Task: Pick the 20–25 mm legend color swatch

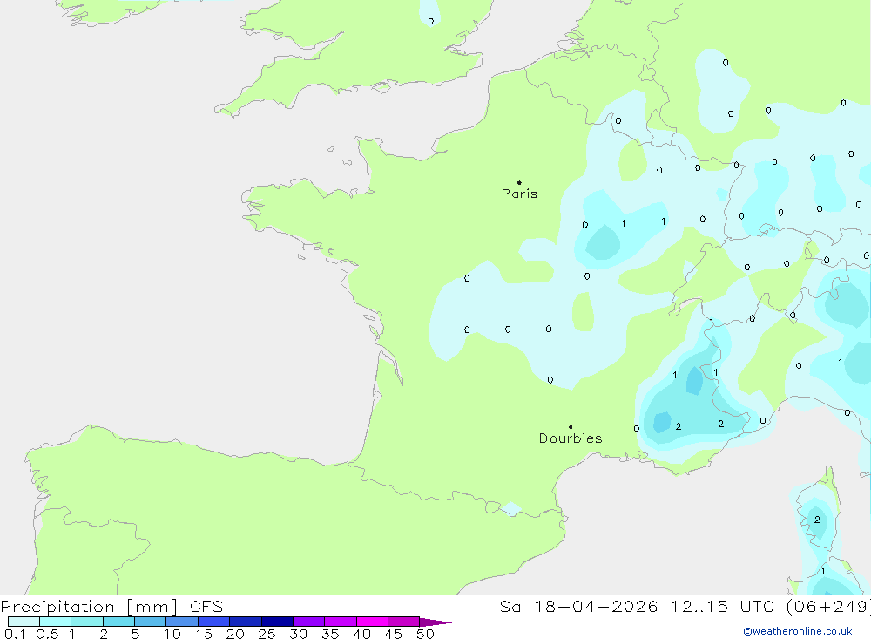Action: click(x=246, y=622)
